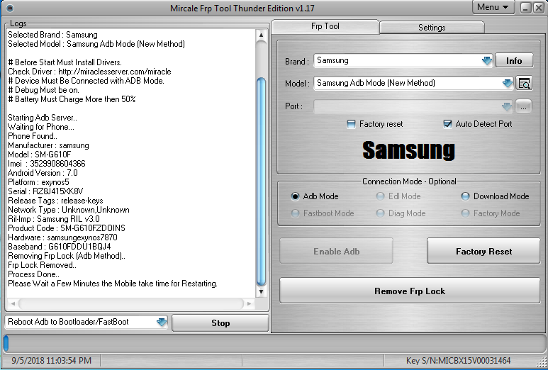548x370 pixels.
Task: Expand the Port dropdown arrow
Action: [506, 106]
